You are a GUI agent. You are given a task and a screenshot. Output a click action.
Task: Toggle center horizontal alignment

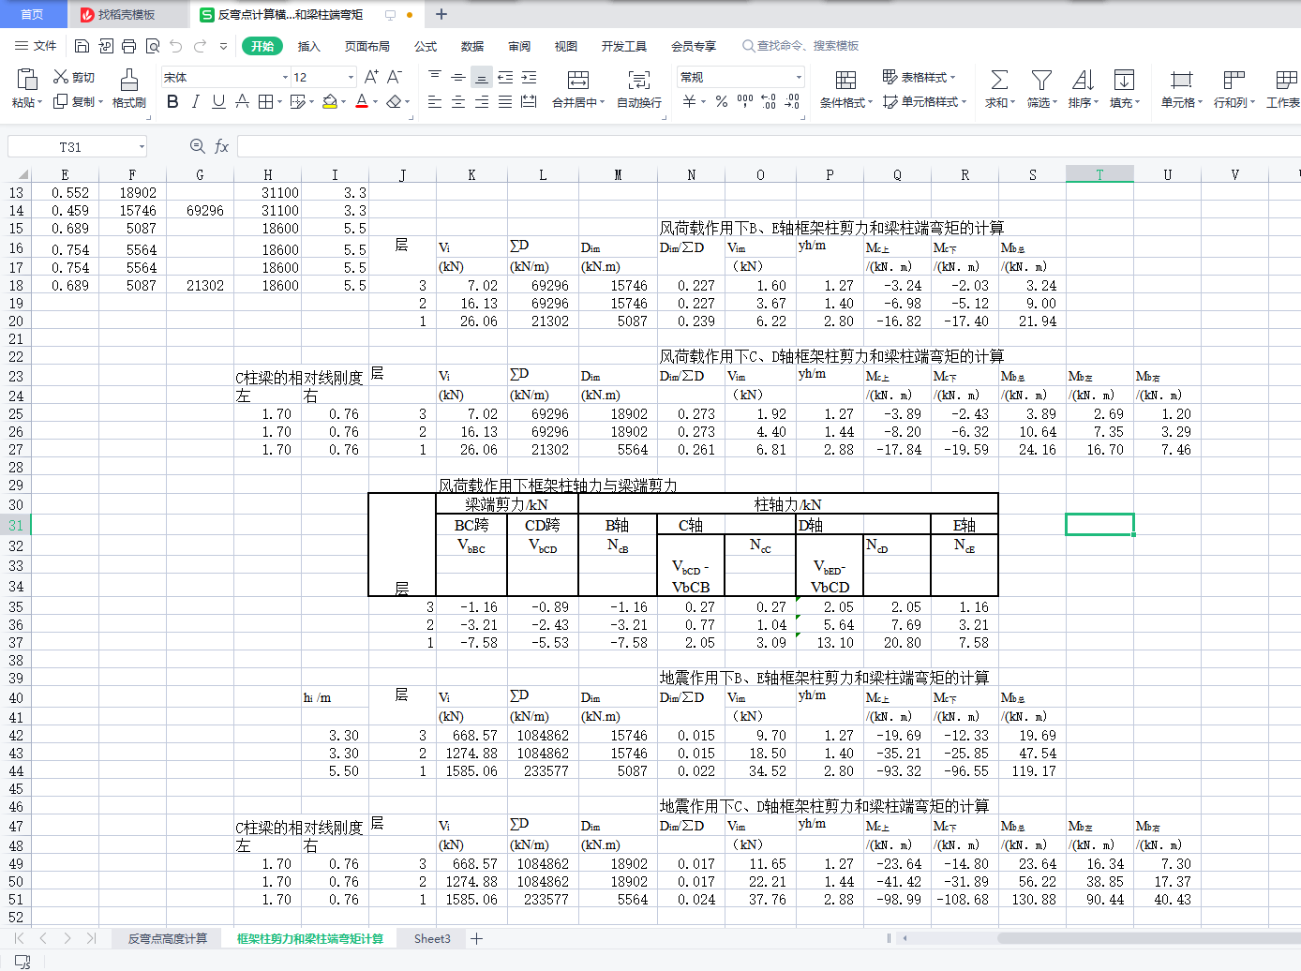458,101
